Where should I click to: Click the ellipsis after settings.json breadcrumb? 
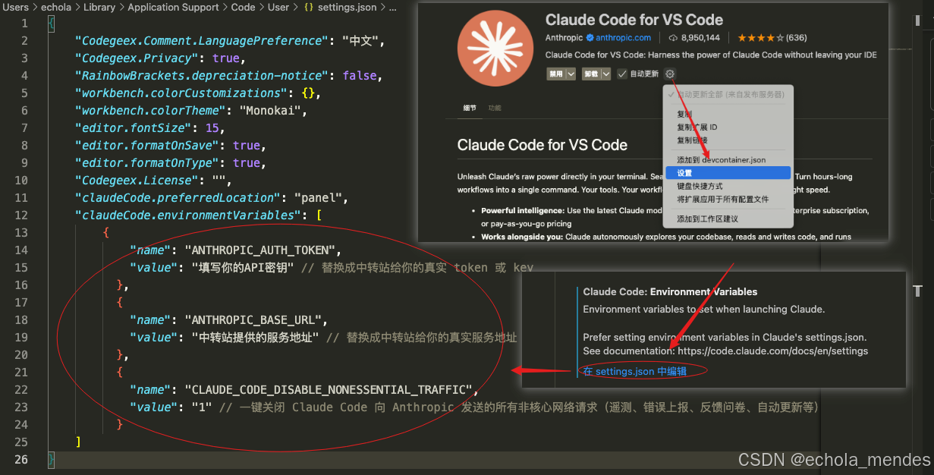[x=392, y=7]
